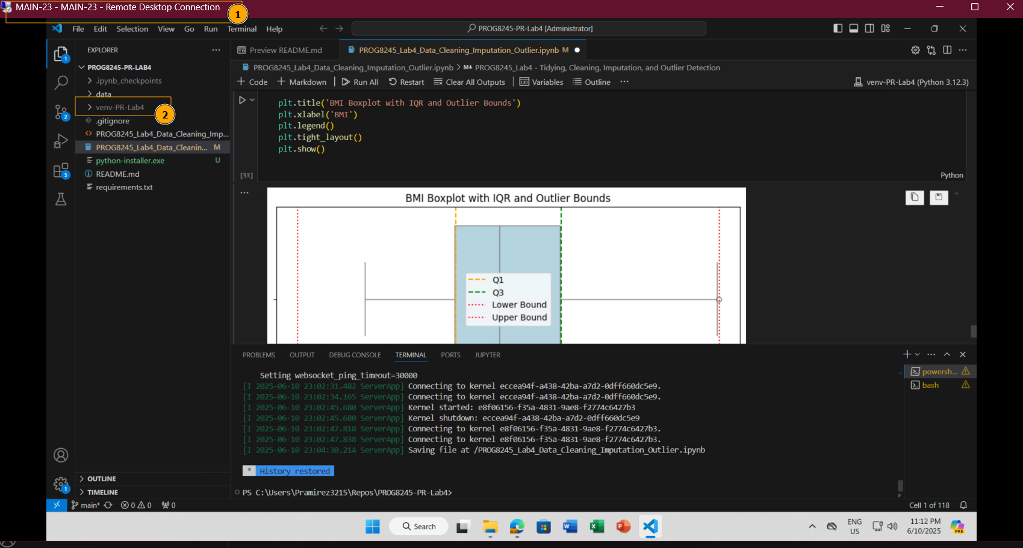Open notebook settings gear in editor toolbar

click(x=915, y=50)
